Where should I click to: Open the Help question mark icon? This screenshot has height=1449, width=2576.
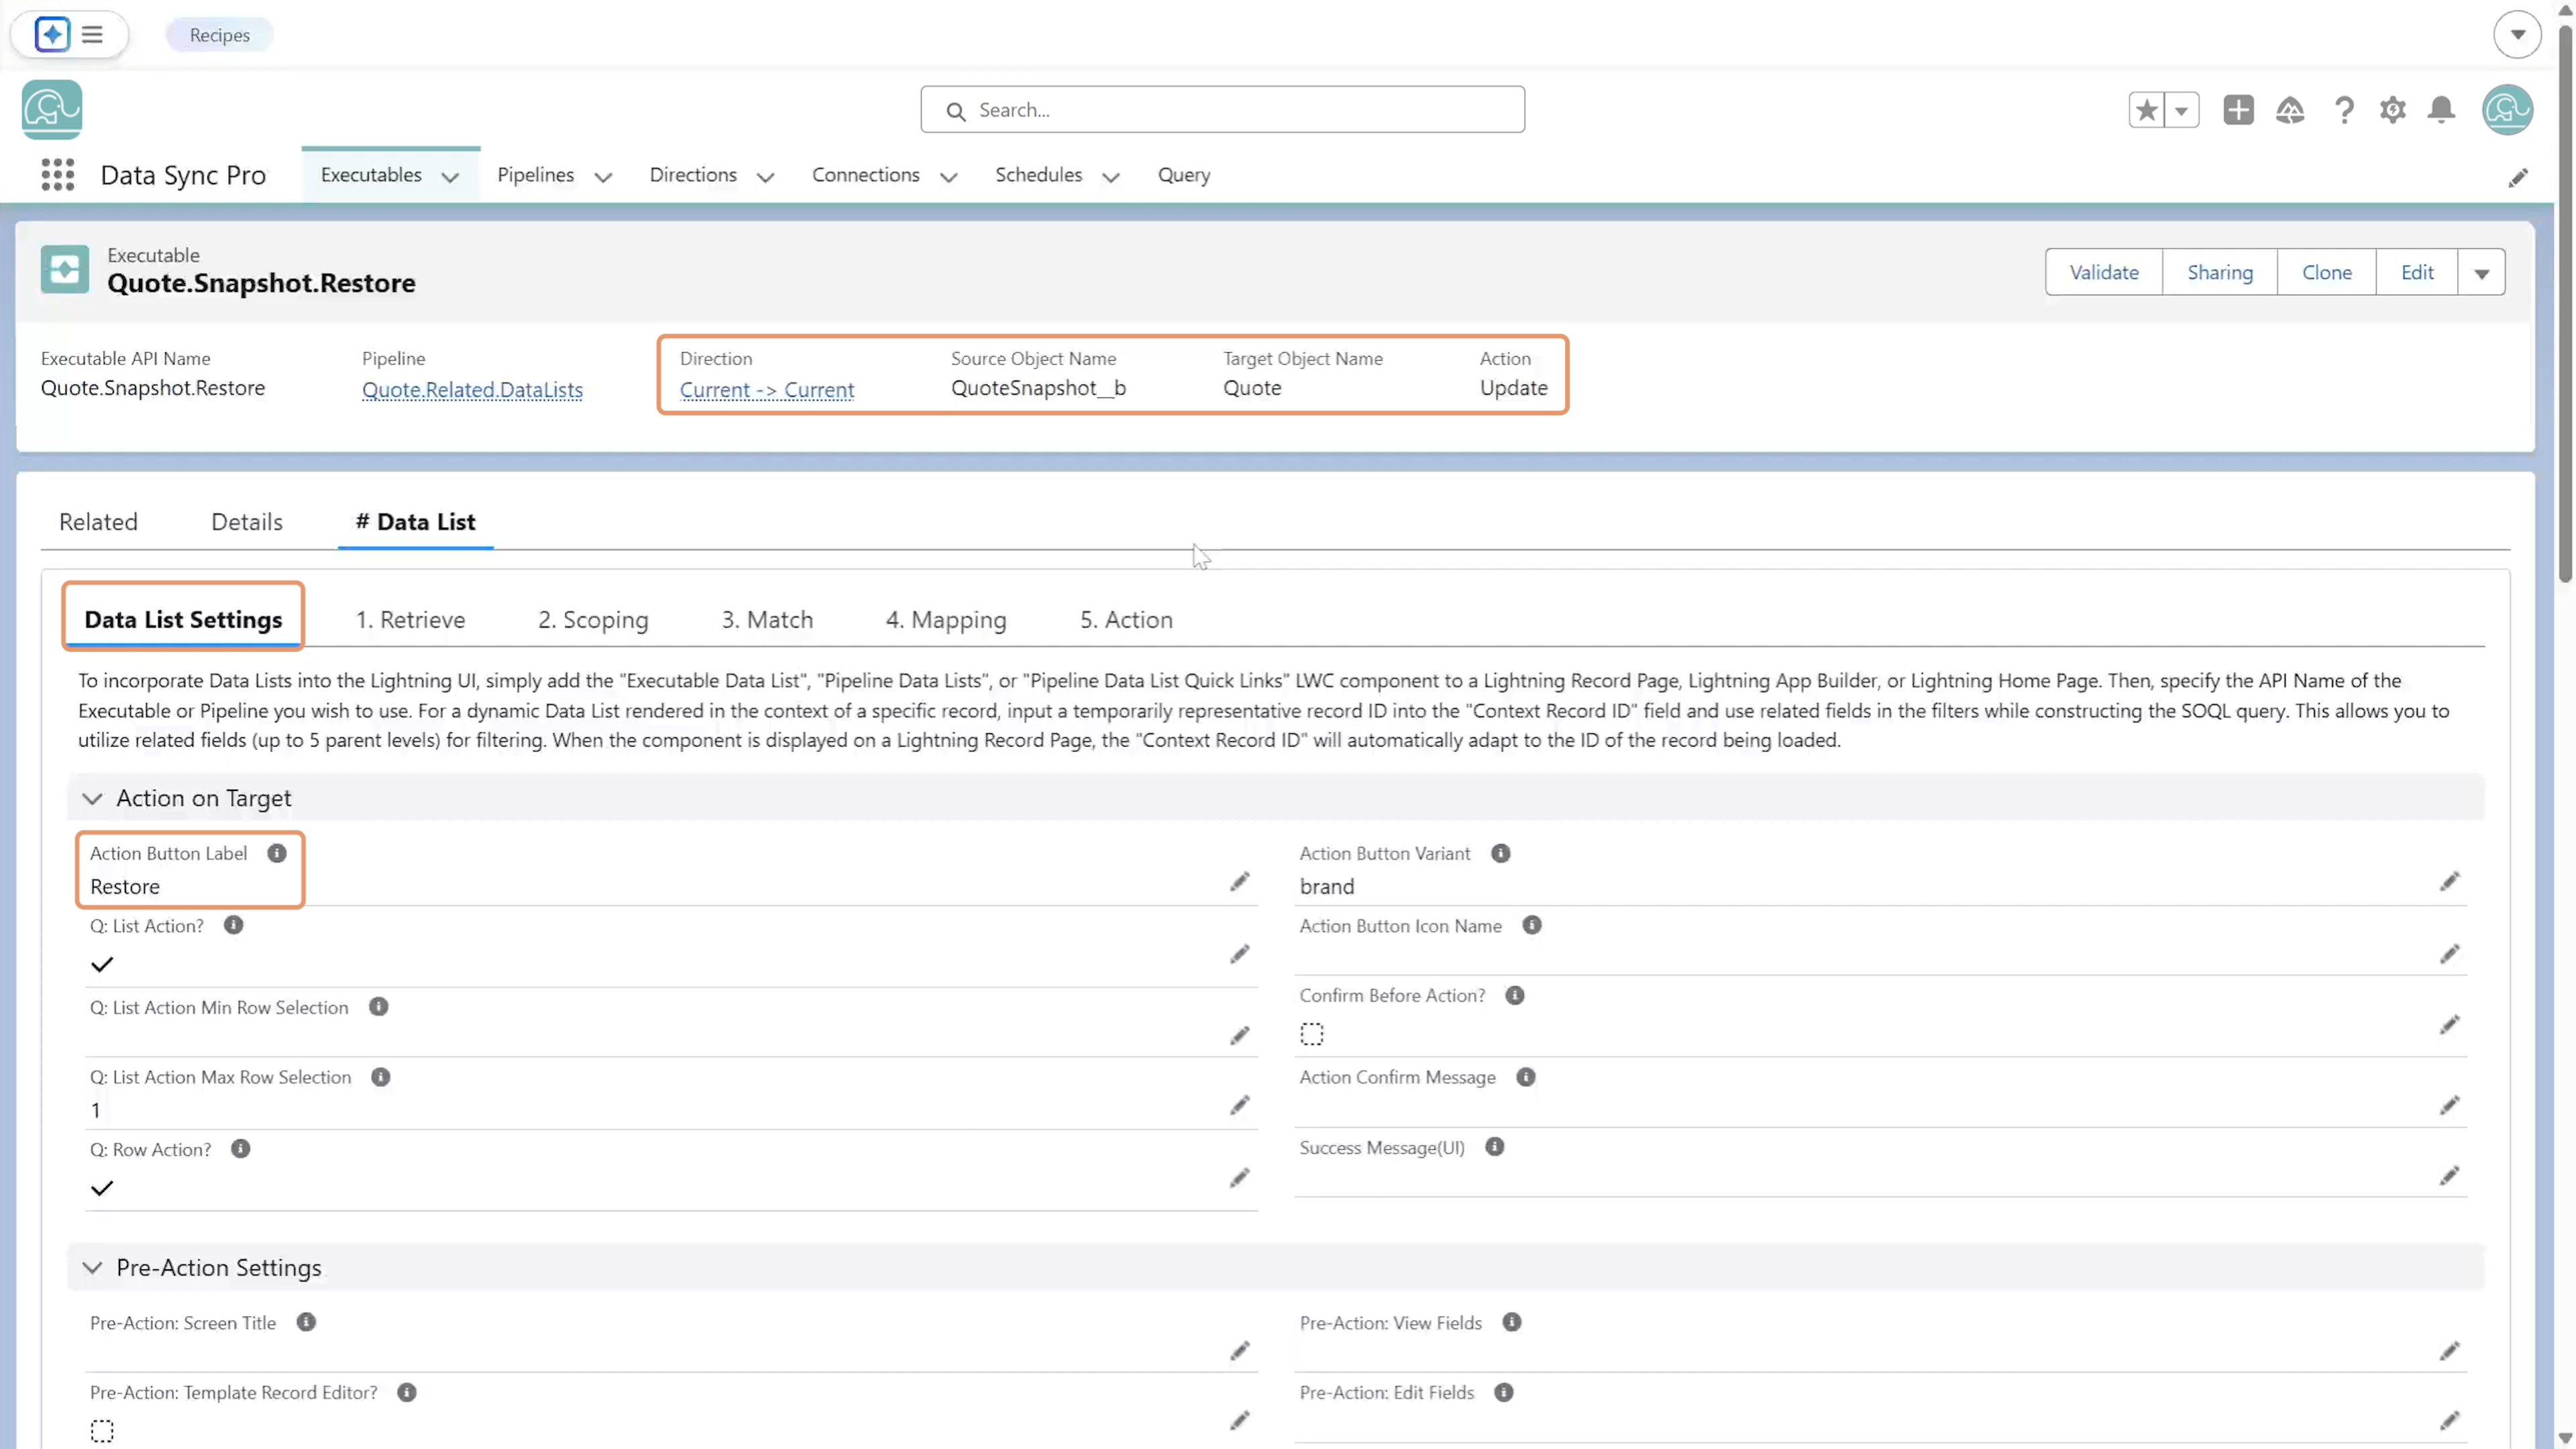[x=2343, y=110]
